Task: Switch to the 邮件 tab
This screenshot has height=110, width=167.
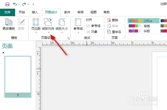Action: tap(67, 12)
